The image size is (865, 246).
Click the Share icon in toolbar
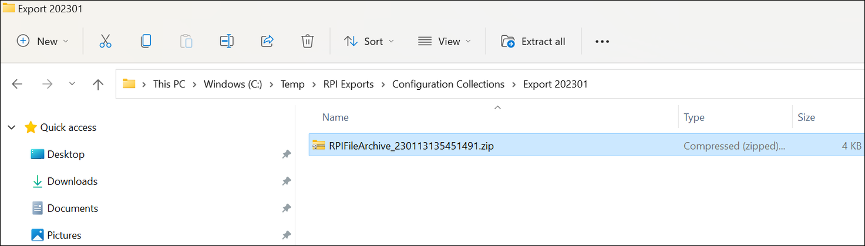click(267, 41)
